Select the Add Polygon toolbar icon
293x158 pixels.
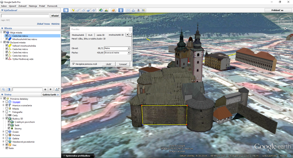point(78,10)
